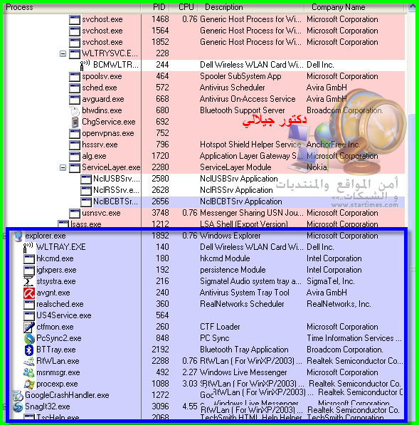
Task: Click the avguard.exe window icon
Action: [75, 100]
